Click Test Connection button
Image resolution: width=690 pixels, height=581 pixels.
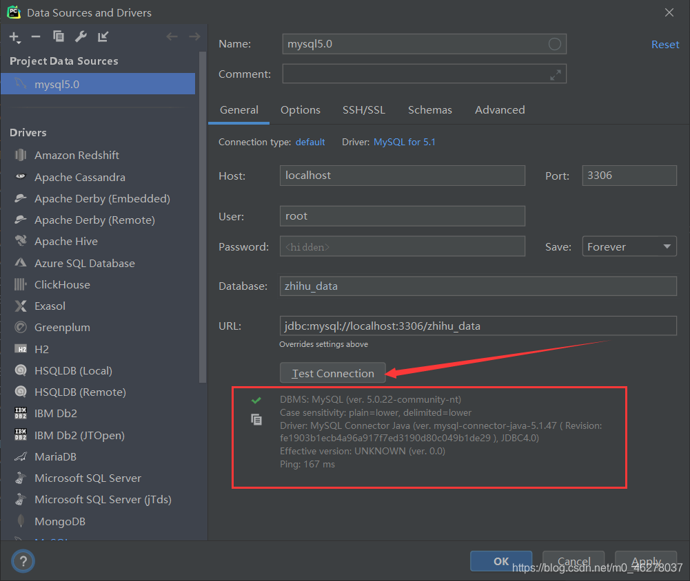(333, 373)
